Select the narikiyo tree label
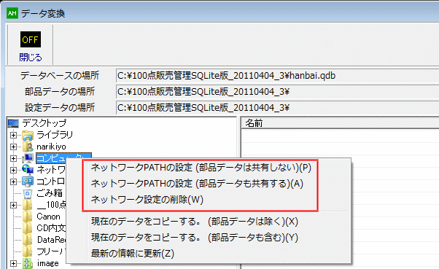The image size is (439, 269). click(51, 147)
